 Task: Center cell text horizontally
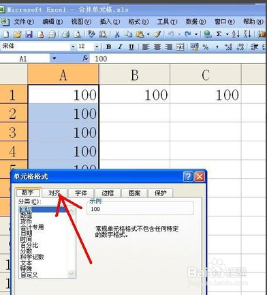tap(157, 47)
